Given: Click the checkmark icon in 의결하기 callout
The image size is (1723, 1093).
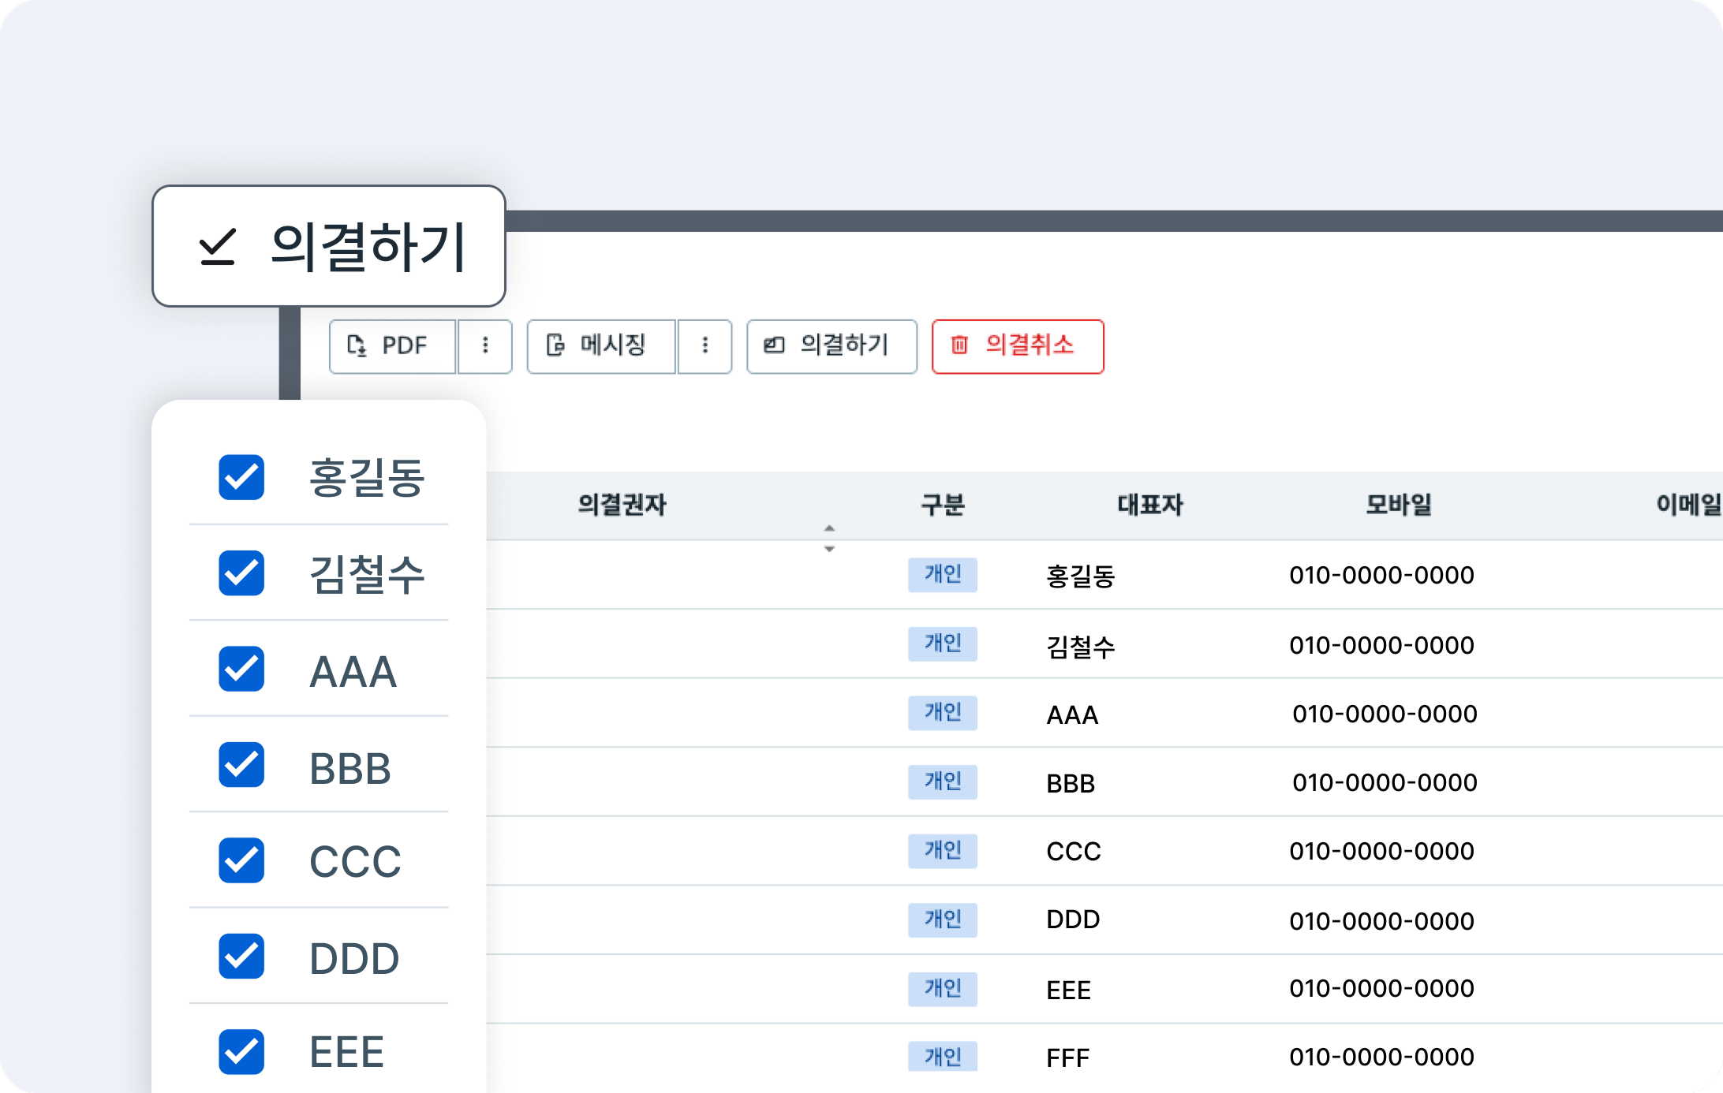Looking at the screenshot, I should [217, 247].
